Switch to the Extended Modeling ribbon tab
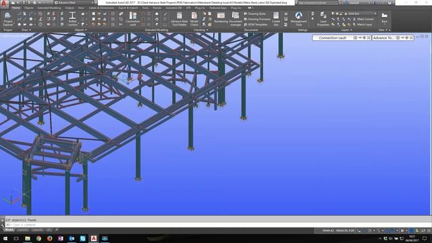Image resolution: width=432 pixels, height=243 pixels. click(x=49, y=8)
